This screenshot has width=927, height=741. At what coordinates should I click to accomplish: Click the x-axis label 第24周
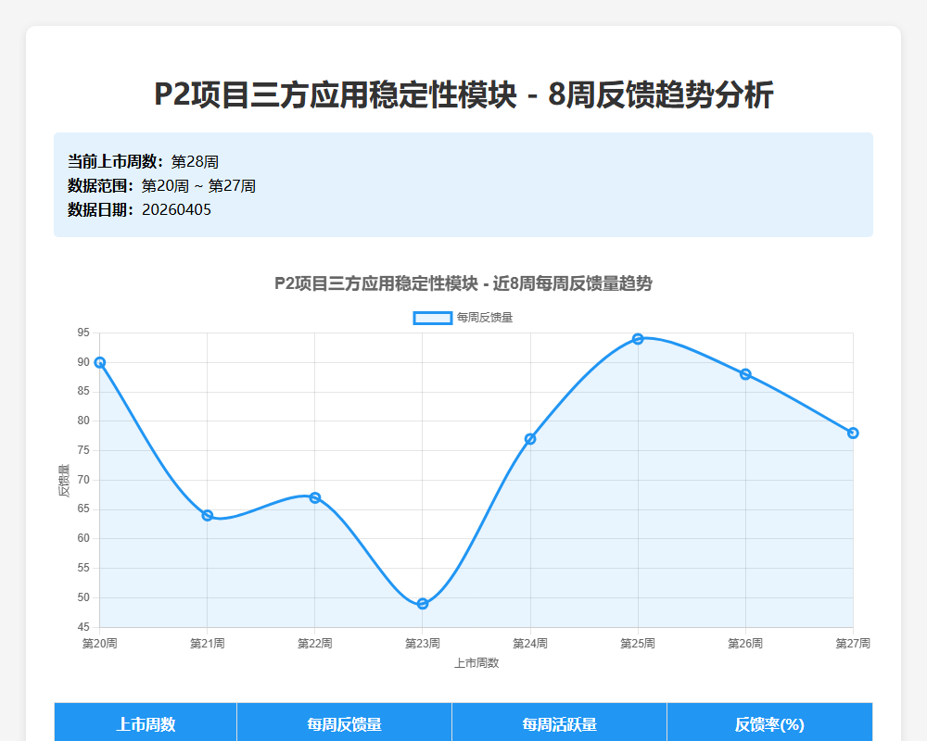(530, 644)
